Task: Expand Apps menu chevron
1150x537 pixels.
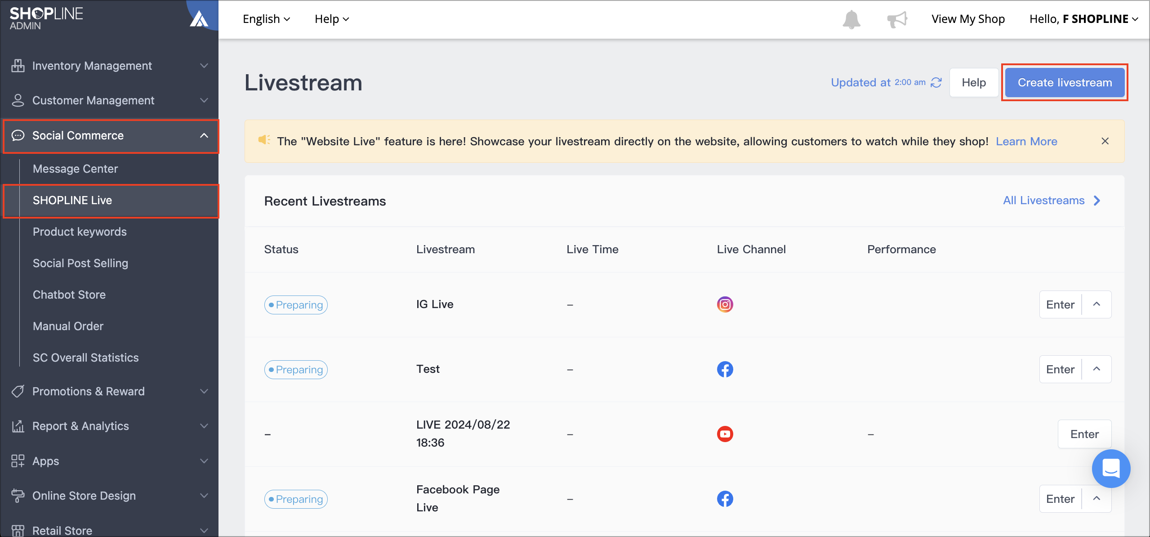Action: (204, 461)
